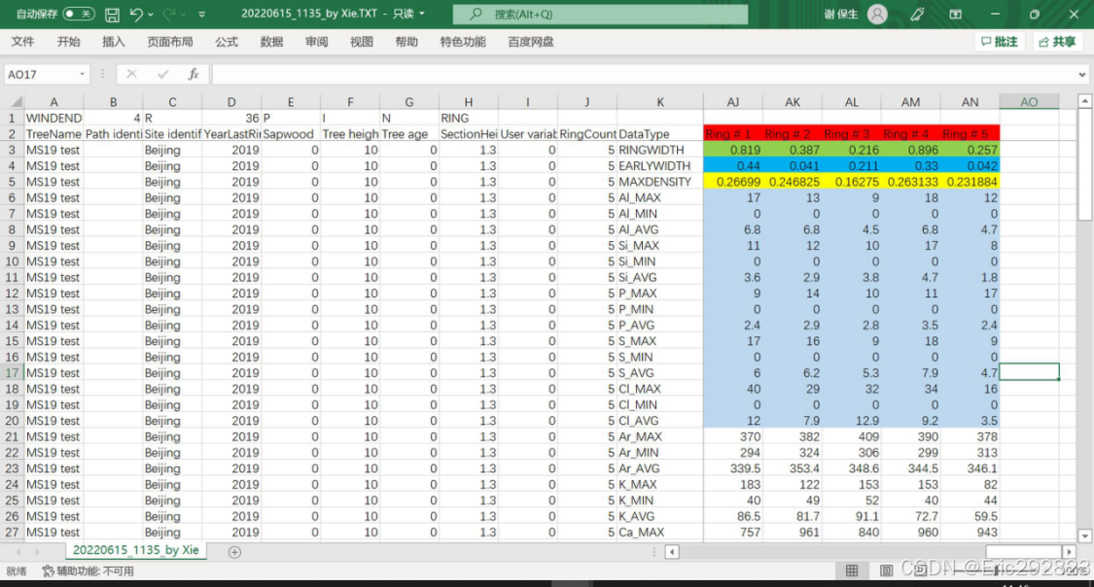Select sheet tab 20220615_1135_by Xie
The width and height of the screenshot is (1094, 587).
(x=136, y=550)
